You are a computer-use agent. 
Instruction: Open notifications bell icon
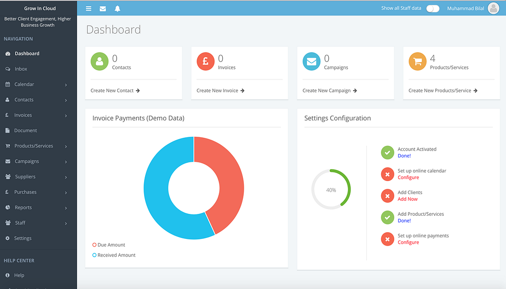[x=118, y=9]
